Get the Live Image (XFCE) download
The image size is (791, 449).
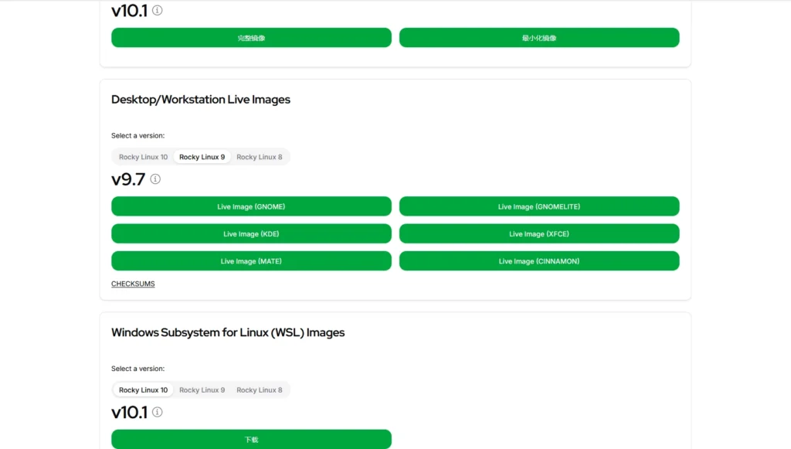pos(539,233)
